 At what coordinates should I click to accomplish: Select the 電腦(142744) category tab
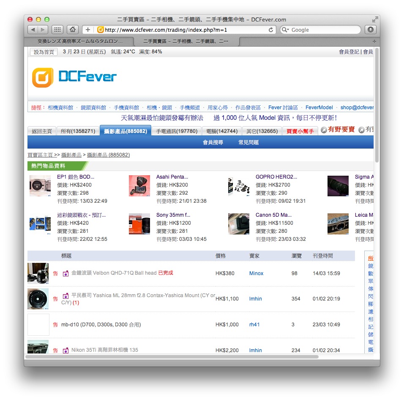click(222, 131)
